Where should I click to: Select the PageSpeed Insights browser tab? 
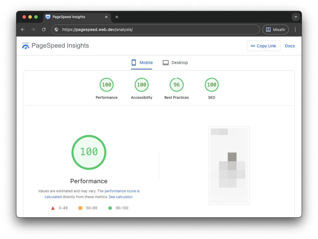pyautogui.click(x=77, y=17)
